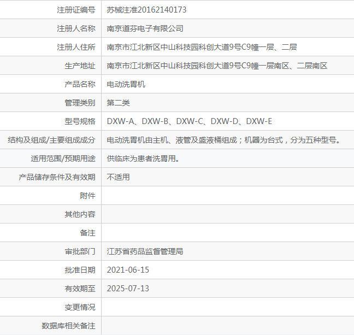Click the 产品储存条件及有效期 label
Viewport: 354px width, 335px height.
pyautogui.click(x=57, y=177)
